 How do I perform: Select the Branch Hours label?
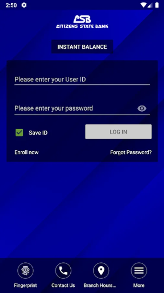100,285
